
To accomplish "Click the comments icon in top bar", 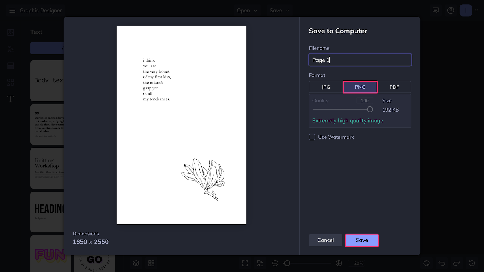I will click(x=435, y=10).
